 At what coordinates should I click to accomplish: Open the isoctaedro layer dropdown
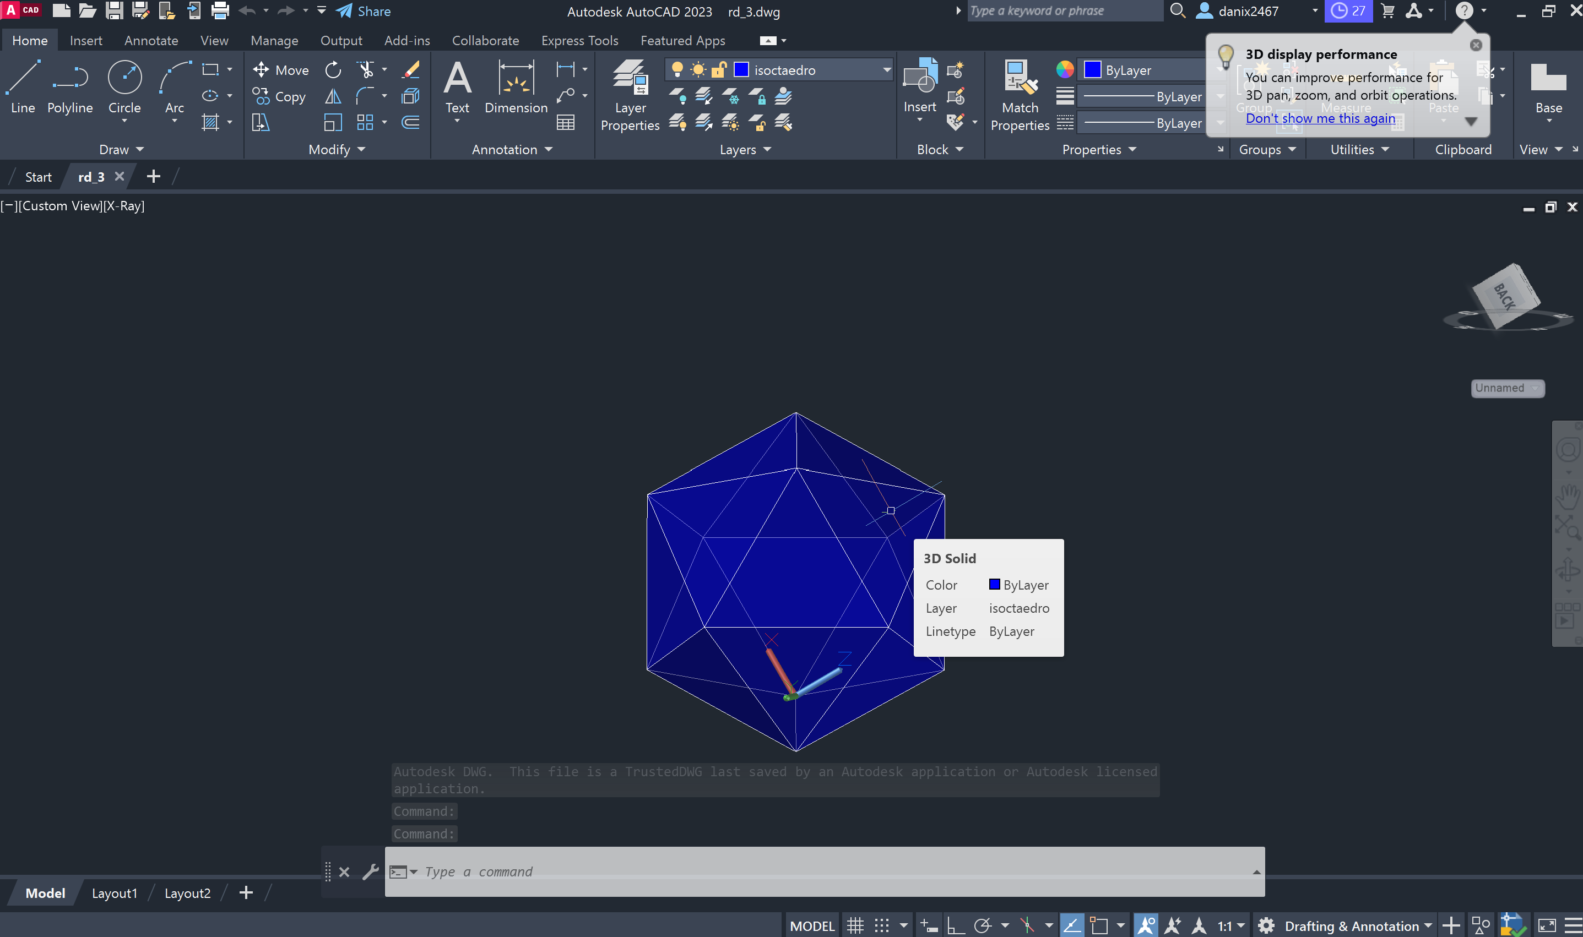point(886,70)
